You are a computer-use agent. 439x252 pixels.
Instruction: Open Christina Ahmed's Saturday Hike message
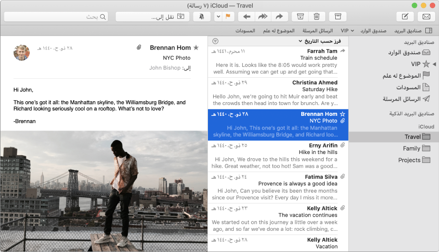(x=278, y=93)
